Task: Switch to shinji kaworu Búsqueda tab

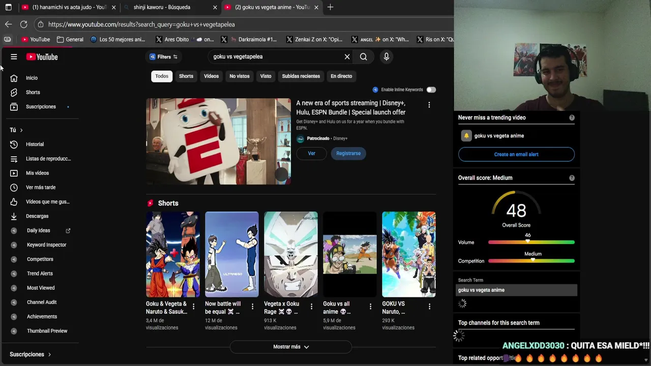Action: tap(170, 7)
